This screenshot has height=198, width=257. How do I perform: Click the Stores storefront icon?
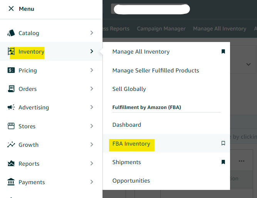click(11, 126)
